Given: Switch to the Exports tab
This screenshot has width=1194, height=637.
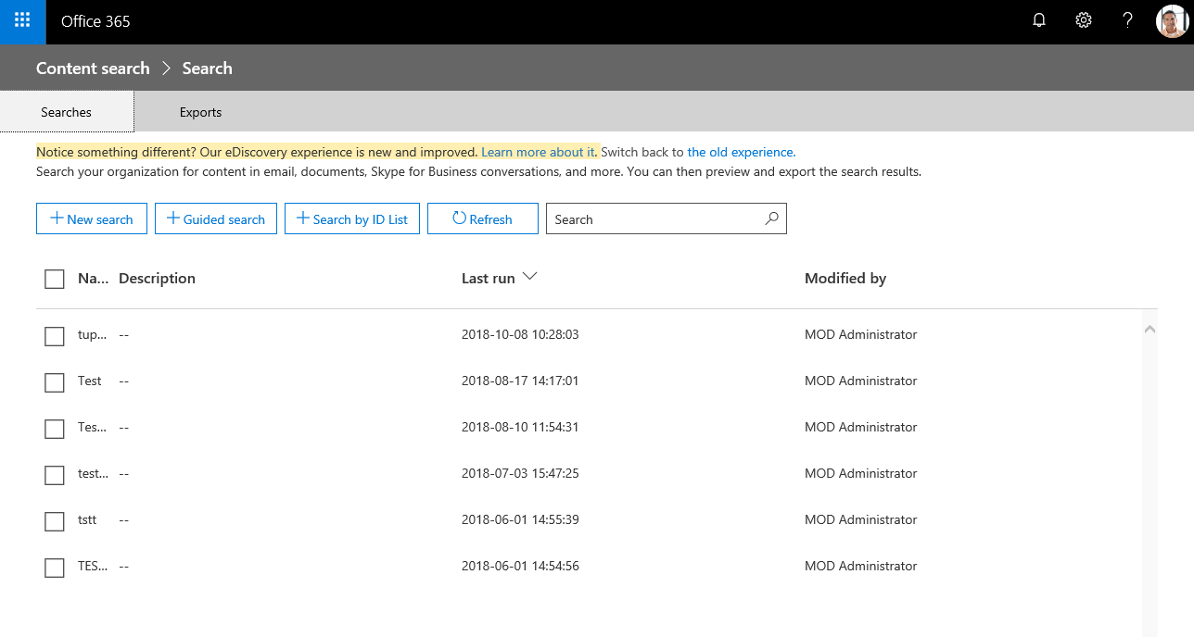Looking at the screenshot, I should point(200,112).
